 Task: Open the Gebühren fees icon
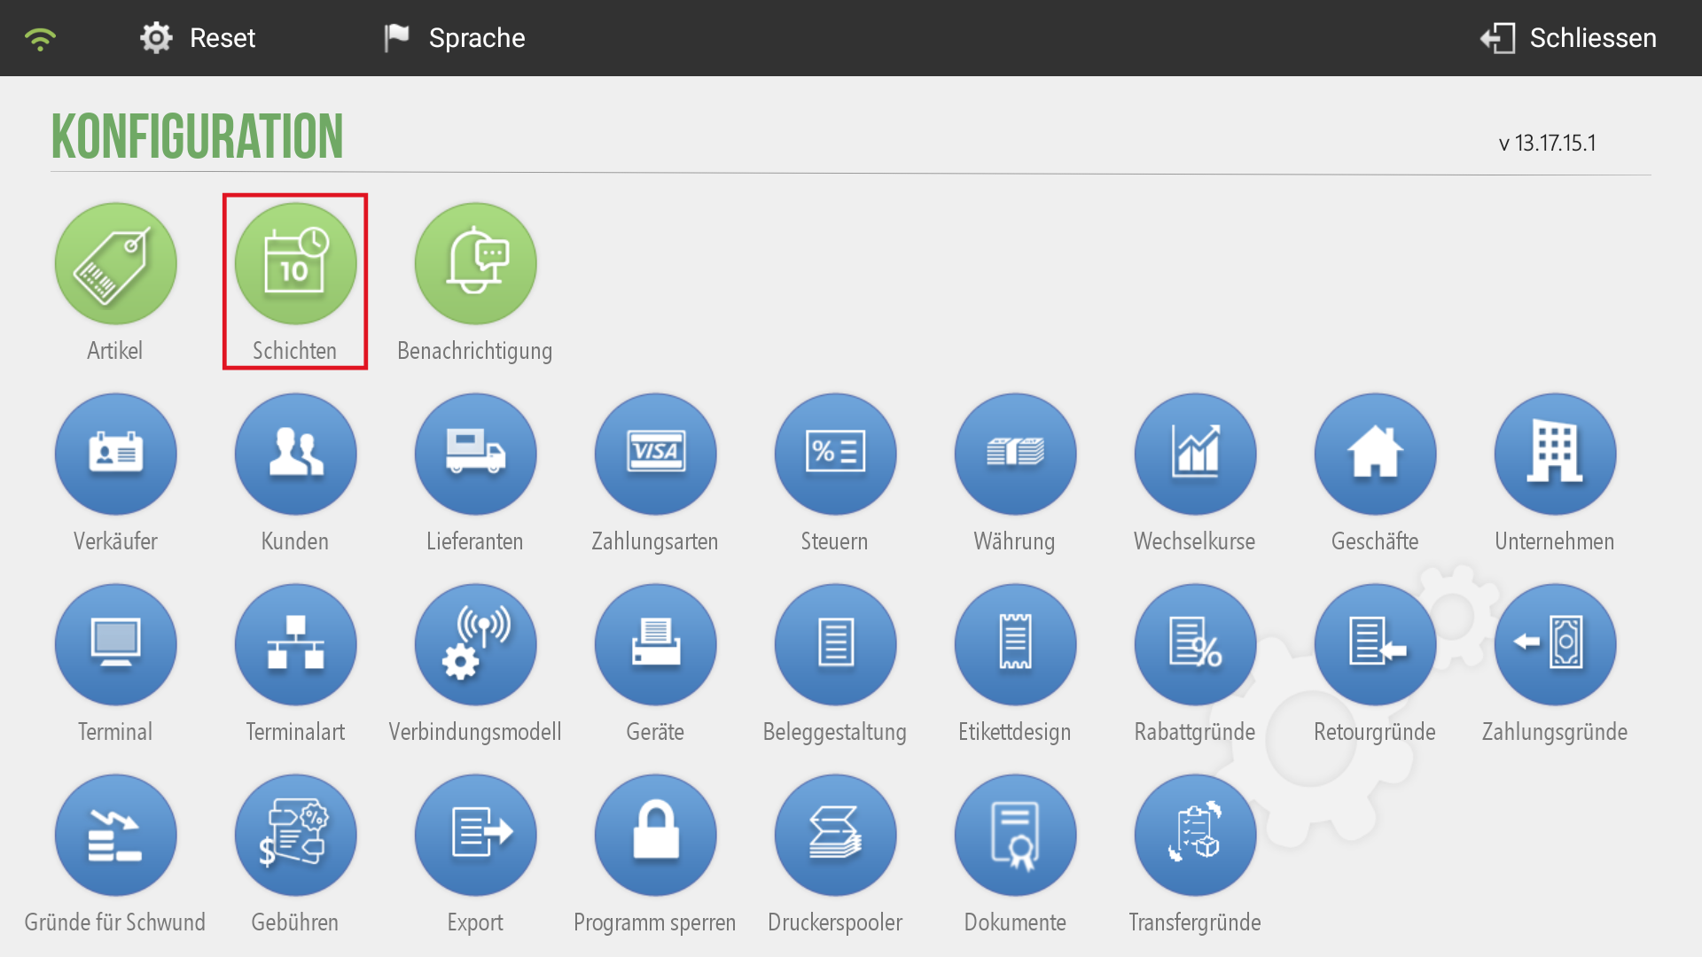tap(295, 836)
